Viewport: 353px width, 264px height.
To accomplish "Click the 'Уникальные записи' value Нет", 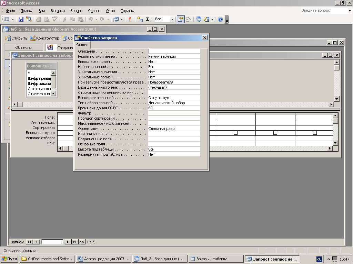I will [174, 77].
